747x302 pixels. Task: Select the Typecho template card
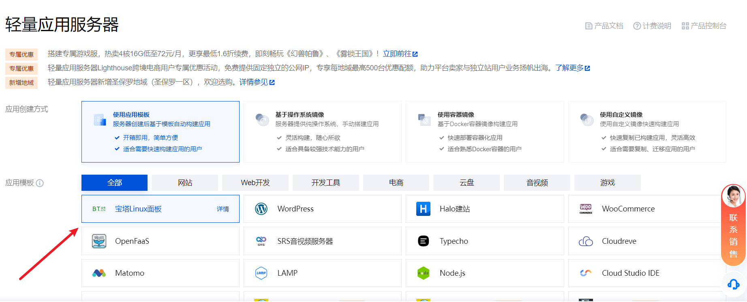click(x=485, y=241)
